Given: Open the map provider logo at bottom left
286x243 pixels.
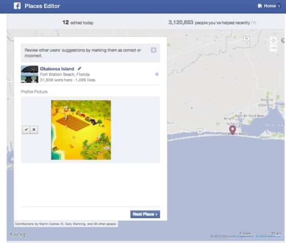Looking at the screenshot, I should click(18, 234).
